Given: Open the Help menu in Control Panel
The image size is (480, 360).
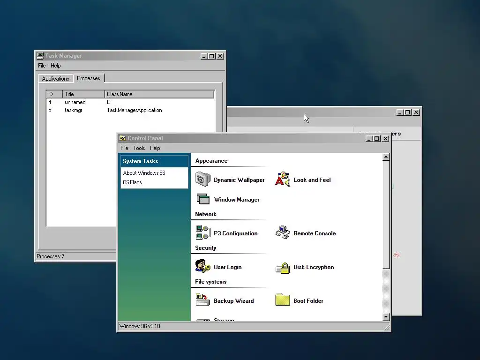Looking at the screenshot, I should click(155, 148).
